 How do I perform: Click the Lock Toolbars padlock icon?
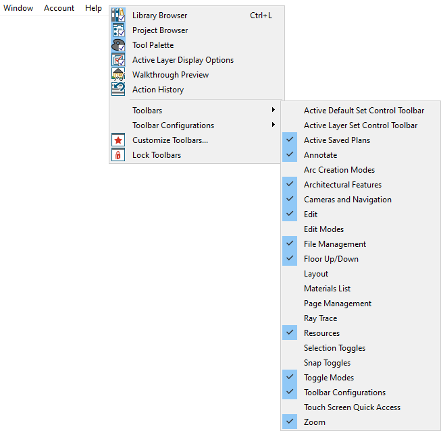click(x=118, y=155)
